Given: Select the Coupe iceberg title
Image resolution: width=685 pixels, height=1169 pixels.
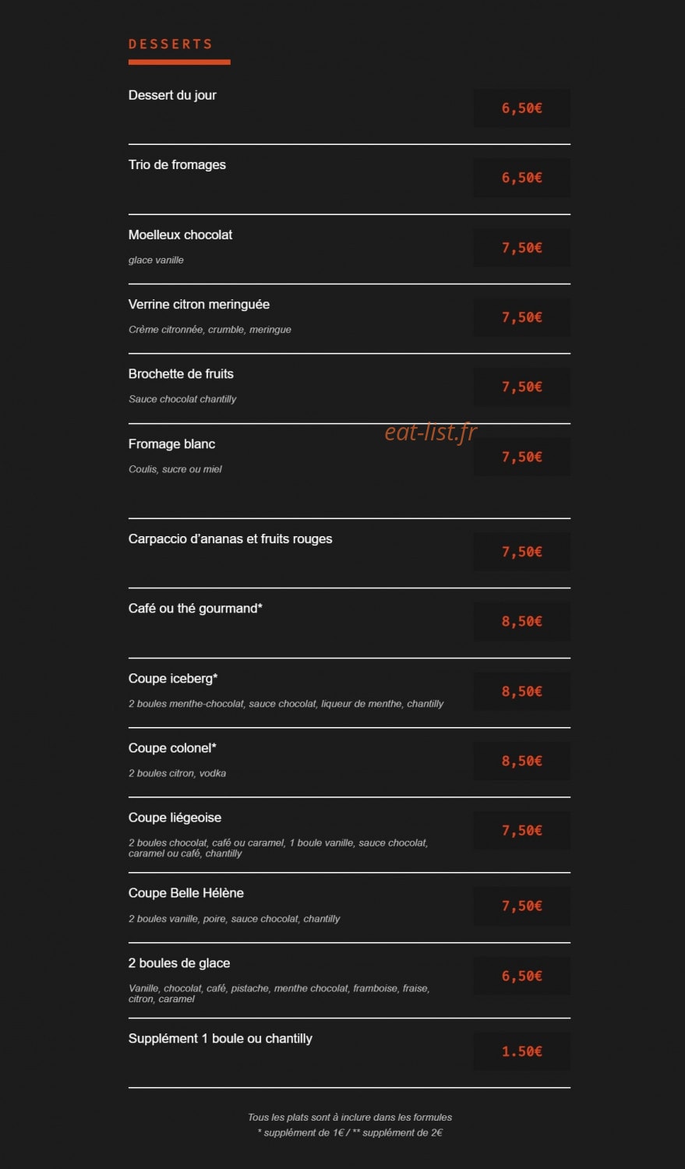Looking at the screenshot, I should (173, 678).
